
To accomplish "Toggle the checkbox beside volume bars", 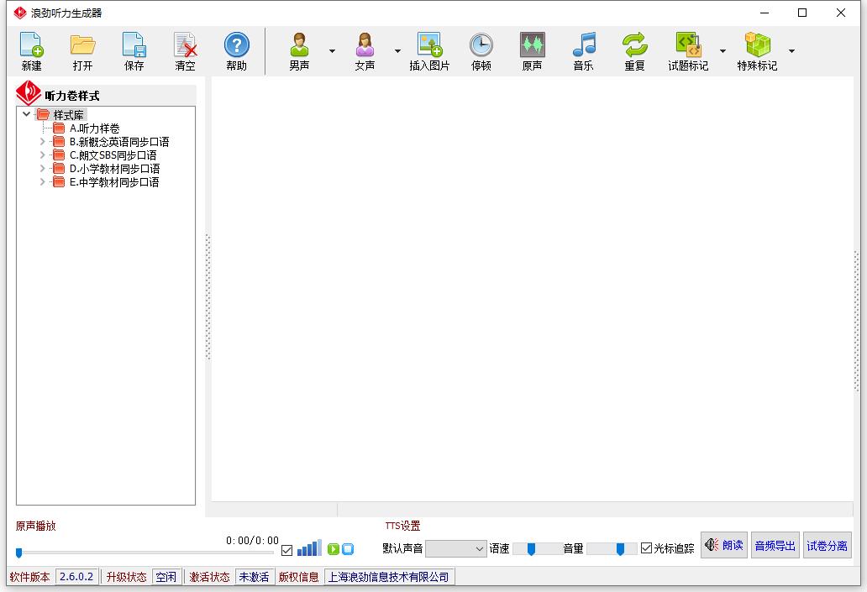I will pos(286,550).
